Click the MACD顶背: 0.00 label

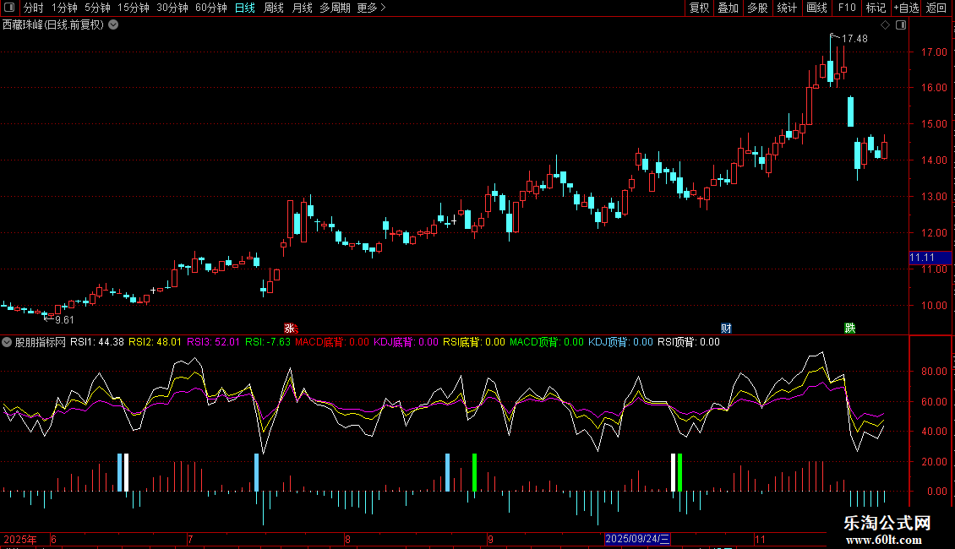tap(546, 342)
